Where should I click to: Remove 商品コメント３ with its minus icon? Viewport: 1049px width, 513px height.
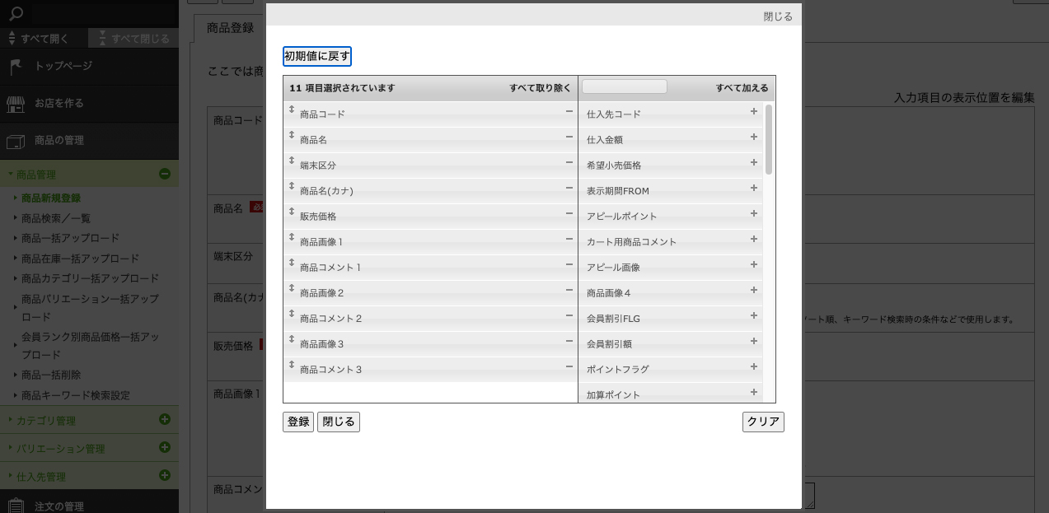click(569, 366)
